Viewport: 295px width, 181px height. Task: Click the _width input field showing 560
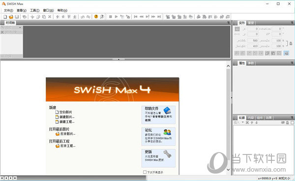pos(253,41)
